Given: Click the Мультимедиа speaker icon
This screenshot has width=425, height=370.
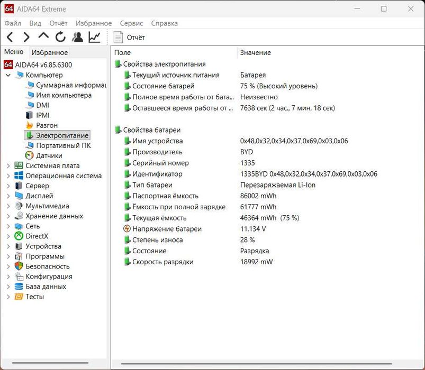Looking at the screenshot, I should [19, 206].
